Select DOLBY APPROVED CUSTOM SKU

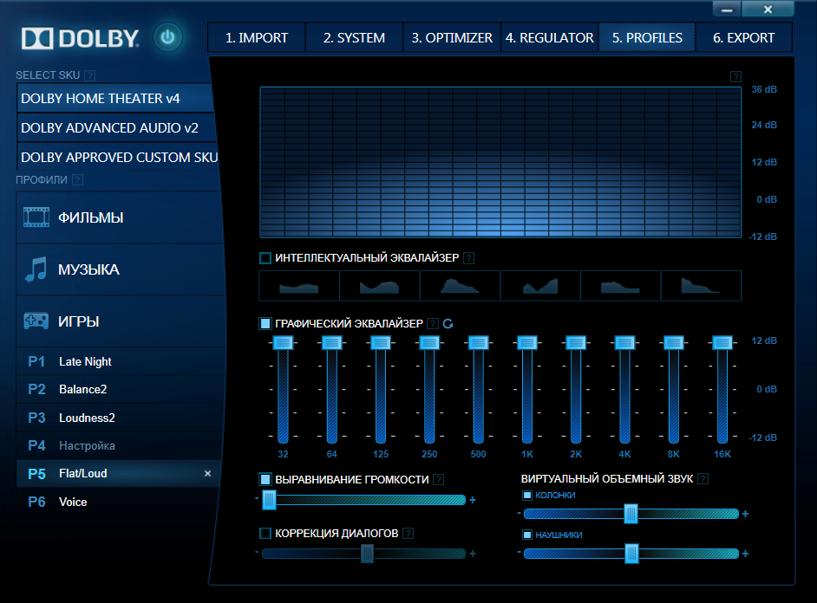point(118,158)
